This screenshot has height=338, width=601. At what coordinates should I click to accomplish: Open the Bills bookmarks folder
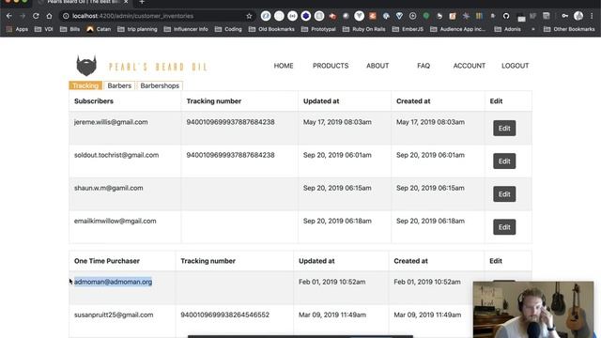70,29
